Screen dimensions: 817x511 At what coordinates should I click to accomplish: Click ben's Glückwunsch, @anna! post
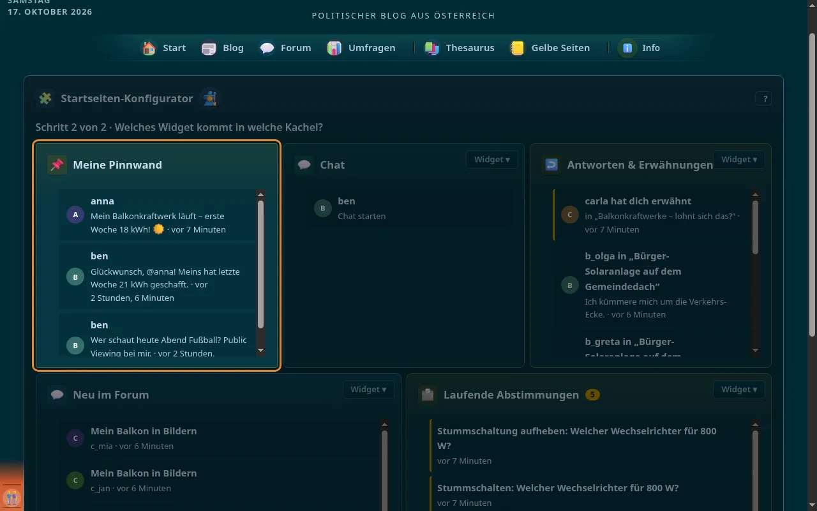(157, 277)
